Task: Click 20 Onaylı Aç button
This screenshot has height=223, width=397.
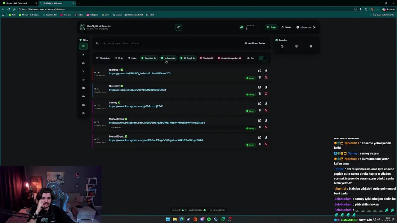Action: pos(188,58)
